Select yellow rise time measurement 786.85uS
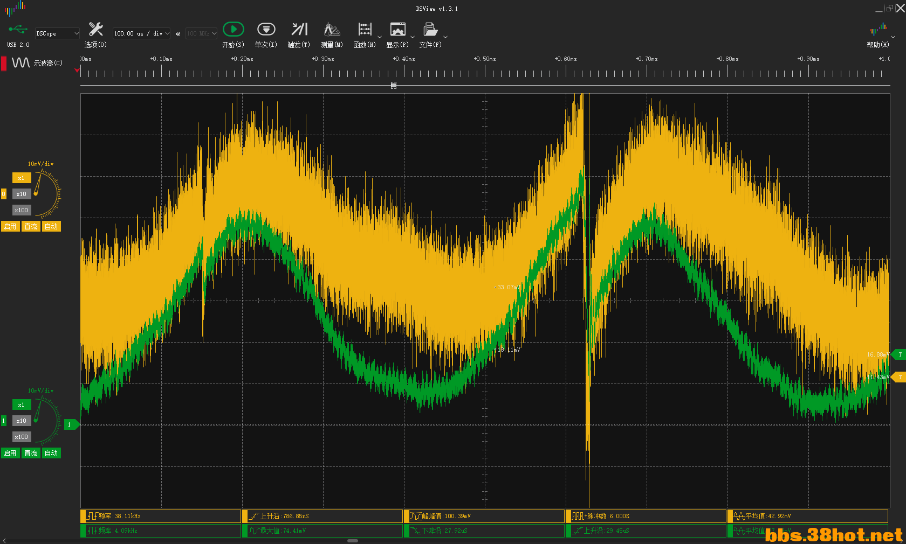Viewport: 906px width, 544px height. click(x=322, y=516)
